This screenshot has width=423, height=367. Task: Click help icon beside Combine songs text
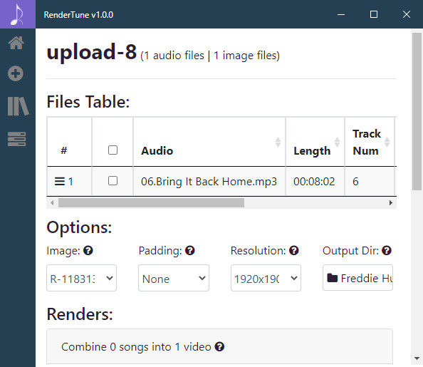click(219, 346)
